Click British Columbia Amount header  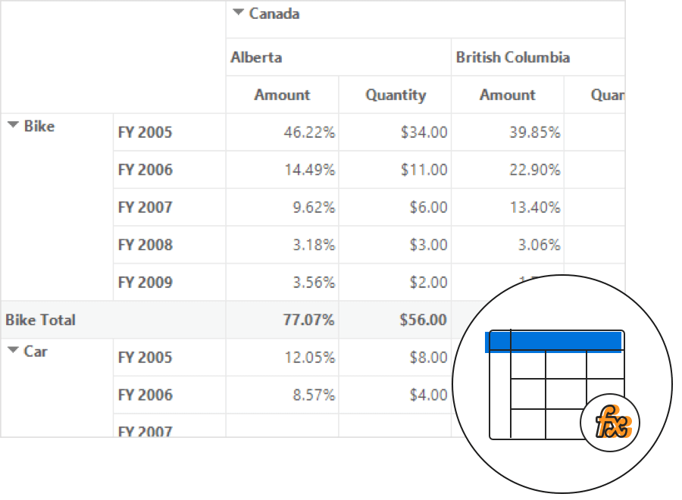(507, 95)
